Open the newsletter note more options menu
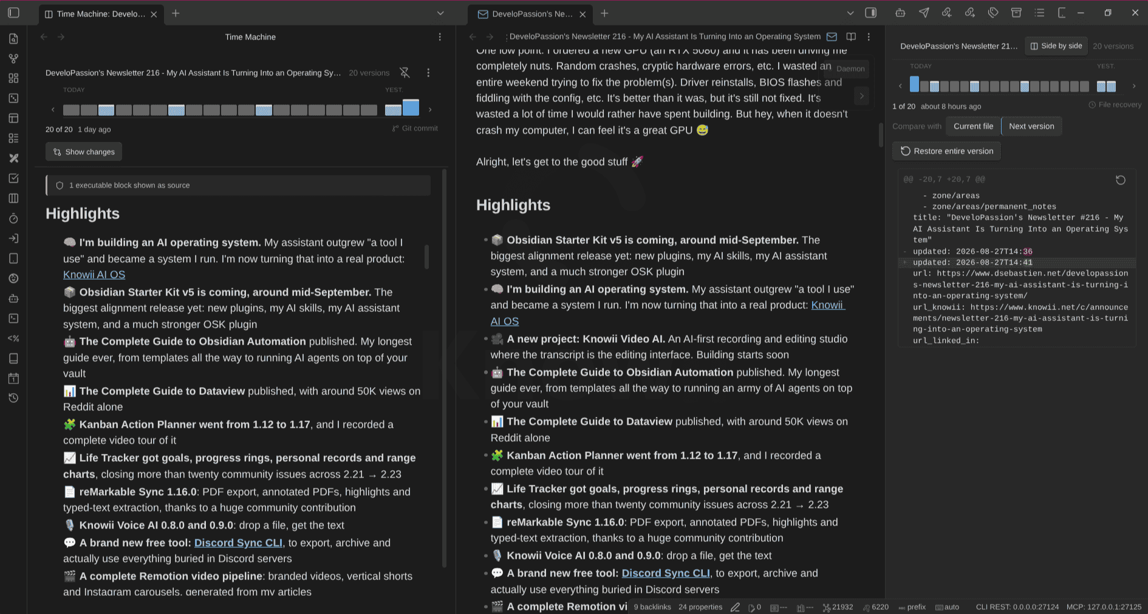 click(869, 37)
